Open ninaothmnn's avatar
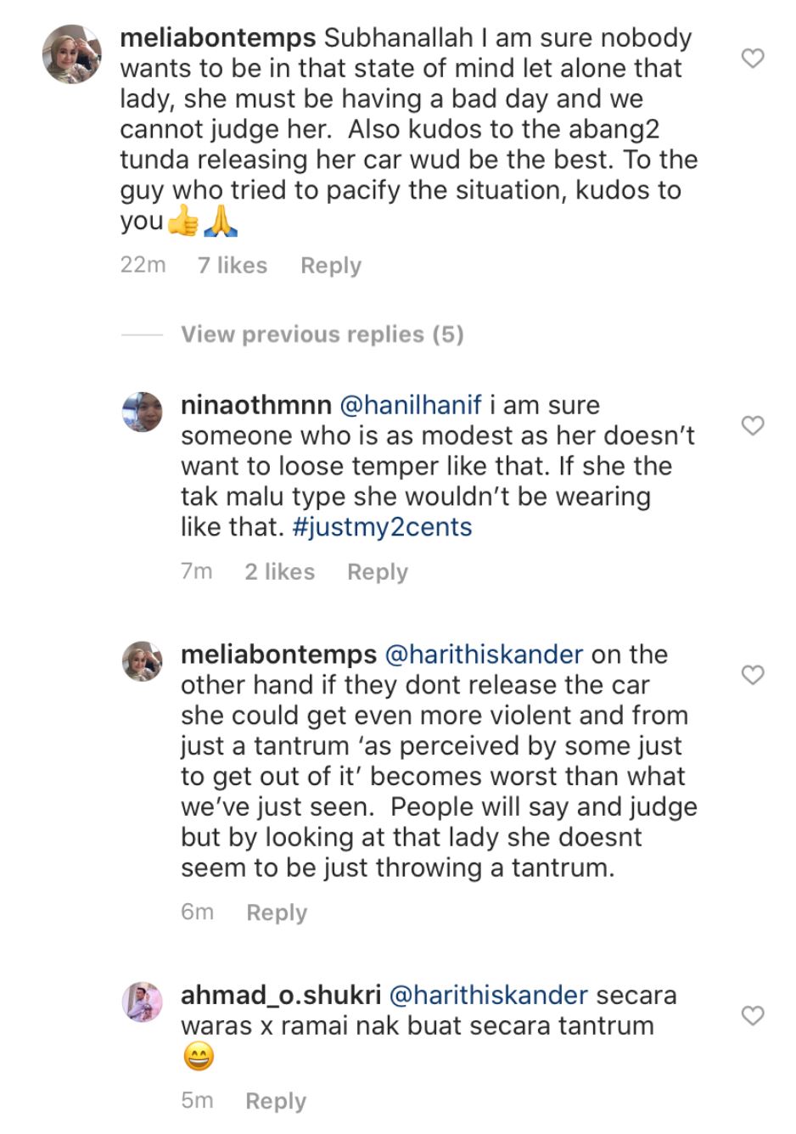The image size is (796, 1134). (x=142, y=413)
